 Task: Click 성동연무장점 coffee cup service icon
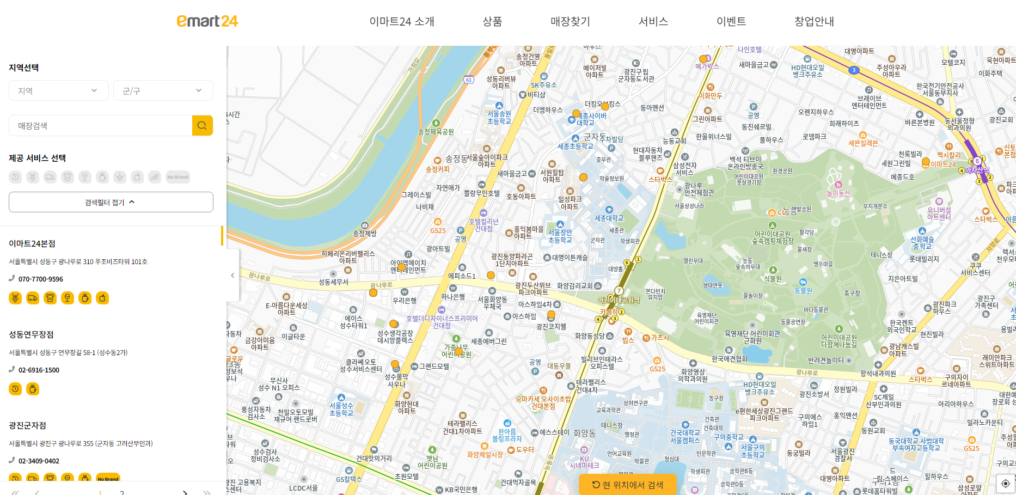pos(33,389)
